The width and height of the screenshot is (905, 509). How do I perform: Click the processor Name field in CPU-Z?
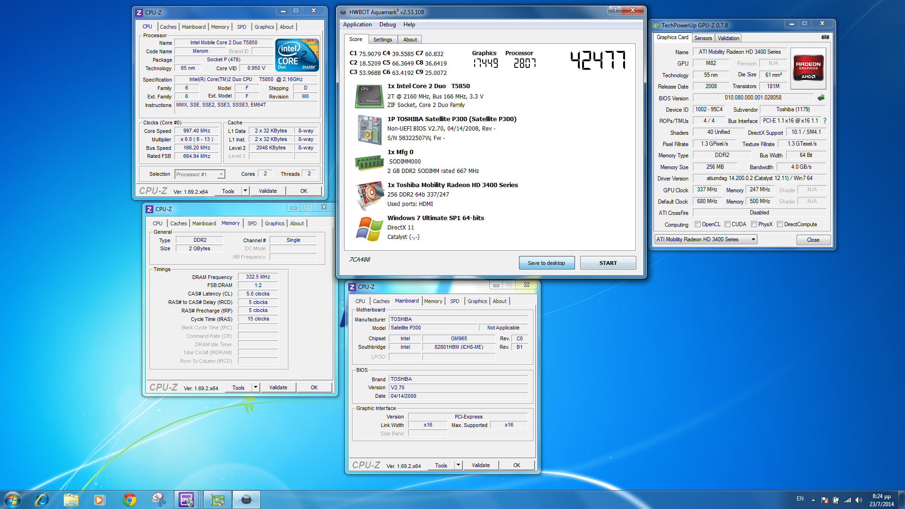(x=223, y=42)
